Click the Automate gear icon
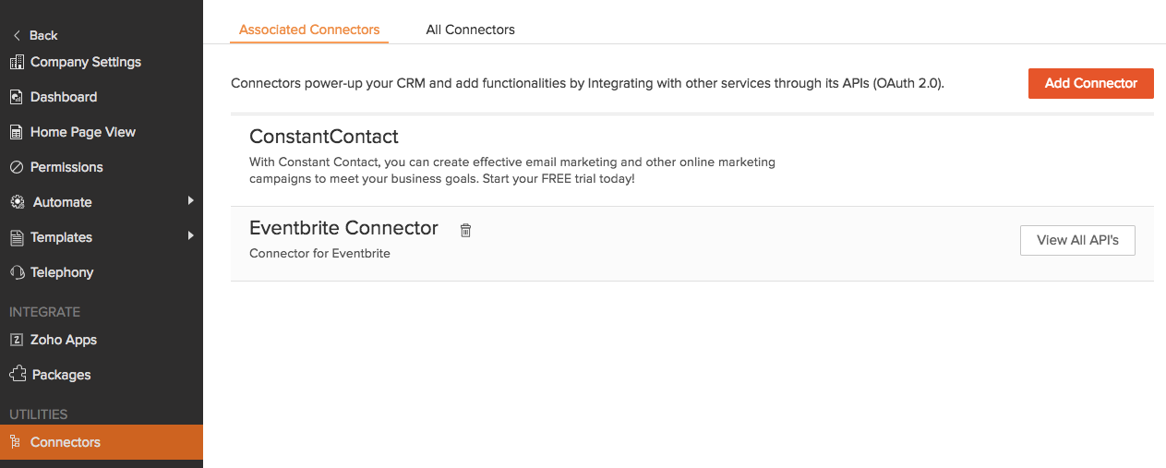 17,202
